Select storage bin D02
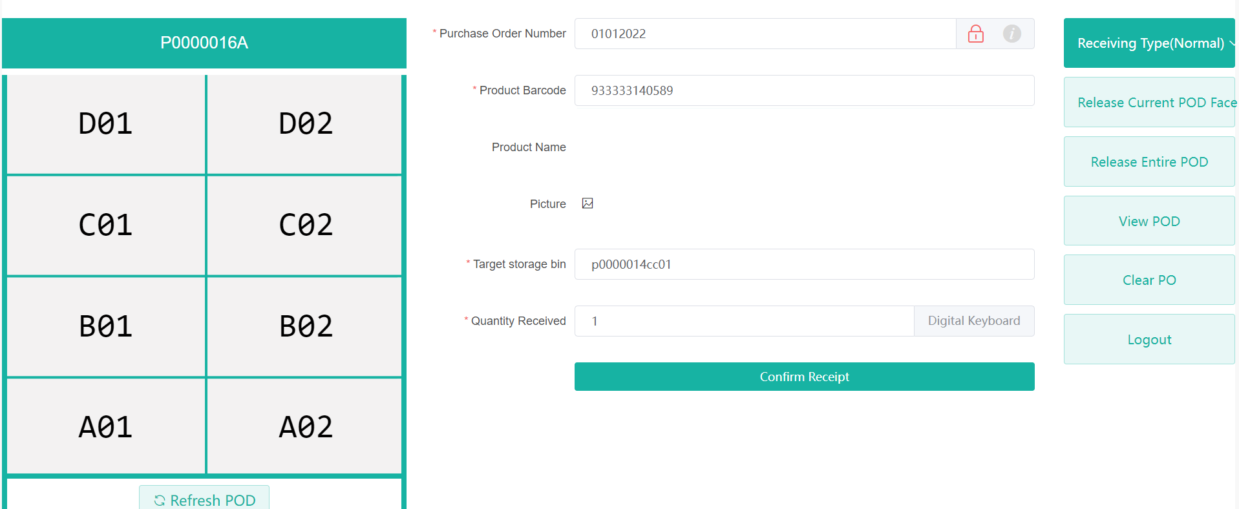 (305, 124)
